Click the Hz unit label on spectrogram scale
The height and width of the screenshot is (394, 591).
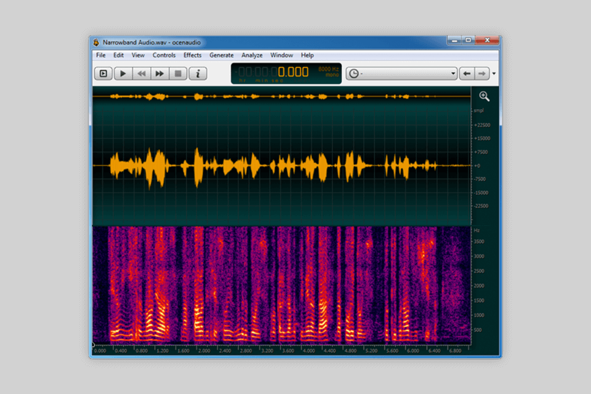pyautogui.click(x=476, y=230)
